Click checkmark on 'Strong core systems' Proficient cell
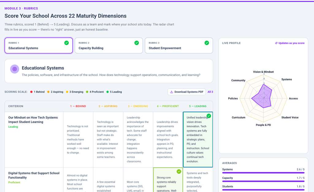The image size is (314, 192). click(179, 171)
